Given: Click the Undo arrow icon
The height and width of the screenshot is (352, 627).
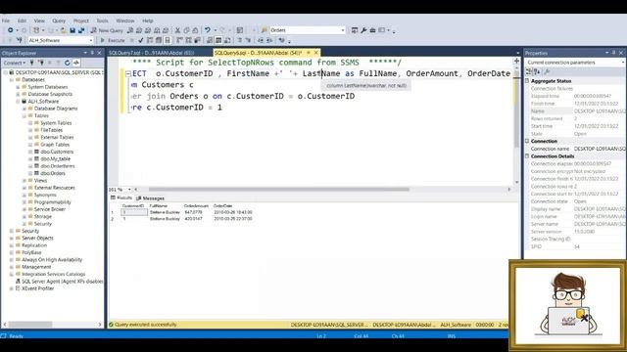Looking at the screenshot, I should pyautogui.click(x=208, y=30).
